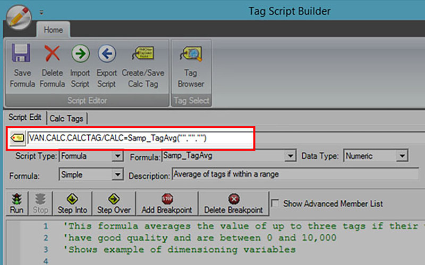Click line 3 'Shows example of dimensioning' text

(x=179, y=250)
